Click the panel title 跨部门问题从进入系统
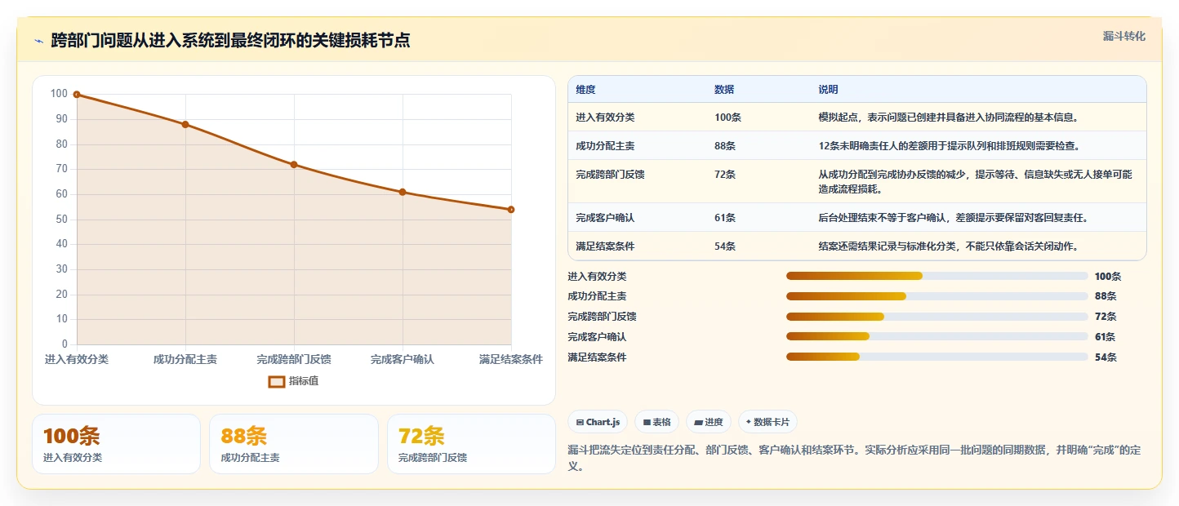The width and height of the screenshot is (1179, 506). tap(230, 40)
